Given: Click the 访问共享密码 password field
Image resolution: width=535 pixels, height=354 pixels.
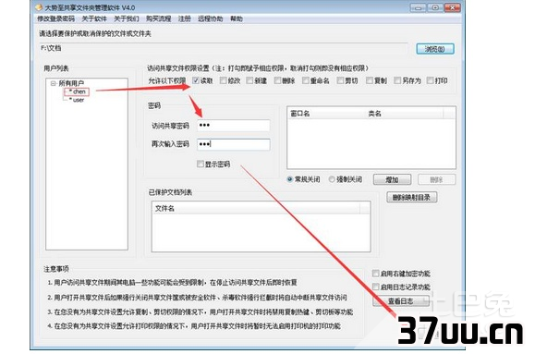Looking at the screenshot, I should point(234,126).
